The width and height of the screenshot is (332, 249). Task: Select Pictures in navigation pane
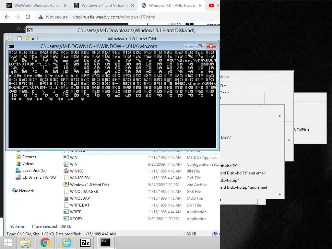click(x=29, y=157)
